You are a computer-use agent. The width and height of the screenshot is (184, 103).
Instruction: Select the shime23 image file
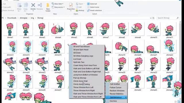pyautogui.click(x=10, y=65)
